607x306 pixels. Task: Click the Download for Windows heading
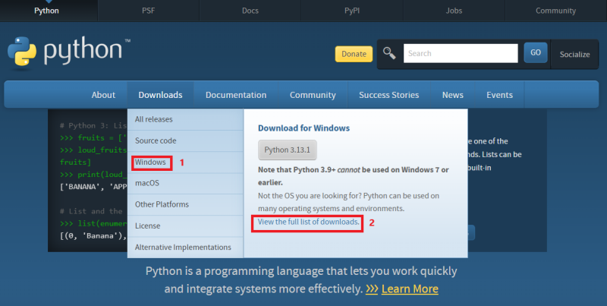pos(304,128)
